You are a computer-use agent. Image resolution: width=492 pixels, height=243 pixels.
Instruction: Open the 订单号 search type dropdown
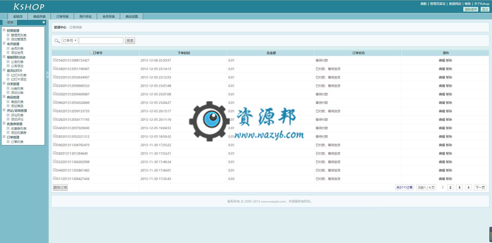[x=70, y=40]
